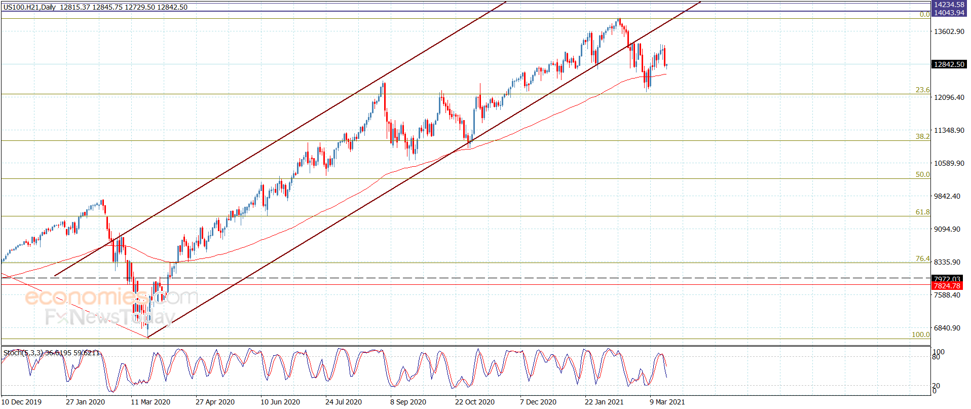Click the 11 Mar 2020 date marker
Viewport: 971px width, 409px height.
pyautogui.click(x=151, y=402)
